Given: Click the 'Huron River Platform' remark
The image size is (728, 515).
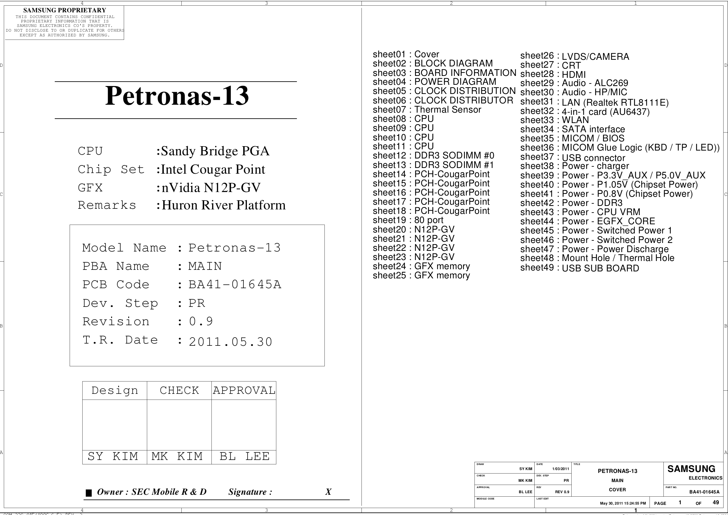Looking at the screenshot, I should click(224, 205).
